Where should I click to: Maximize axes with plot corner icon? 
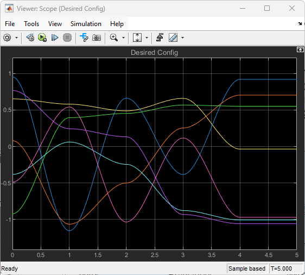click(x=300, y=50)
